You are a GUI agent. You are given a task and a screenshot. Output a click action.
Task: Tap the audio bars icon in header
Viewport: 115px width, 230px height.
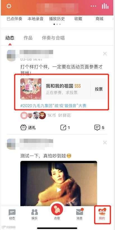click(105, 6)
